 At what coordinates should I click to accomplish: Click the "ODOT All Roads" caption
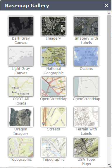(x=21, y=101)
